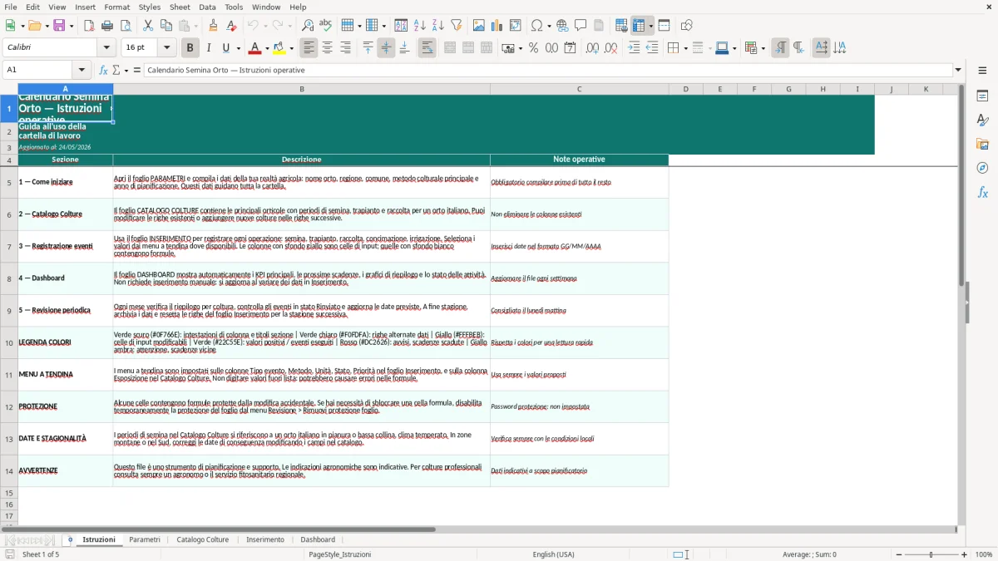Open the Sheet menu
998x561 pixels.
pyautogui.click(x=180, y=7)
